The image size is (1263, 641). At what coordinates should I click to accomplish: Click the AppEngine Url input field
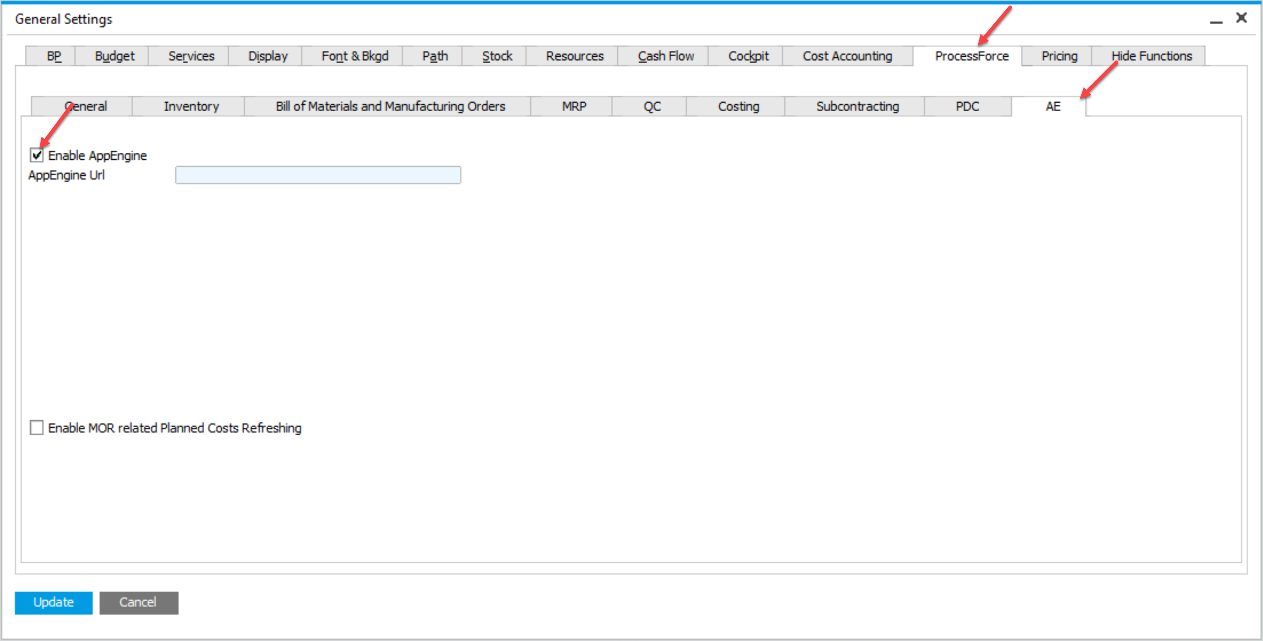[320, 174]
